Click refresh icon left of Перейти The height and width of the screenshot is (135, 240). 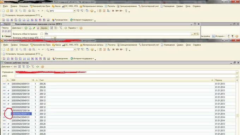(66, 28)
